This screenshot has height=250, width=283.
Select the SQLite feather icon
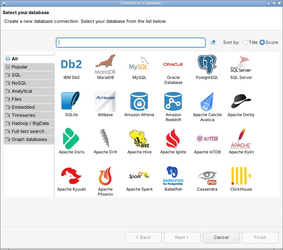tap(71, 101)
